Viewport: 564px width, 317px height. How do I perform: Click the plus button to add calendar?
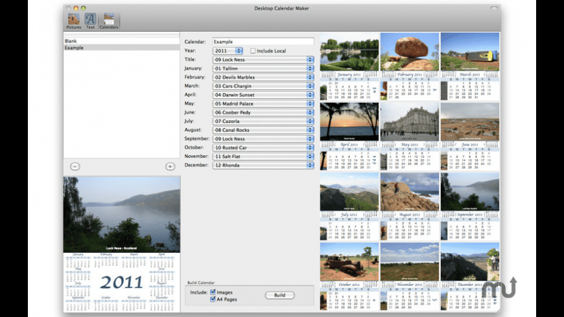(x=170, y=166)
